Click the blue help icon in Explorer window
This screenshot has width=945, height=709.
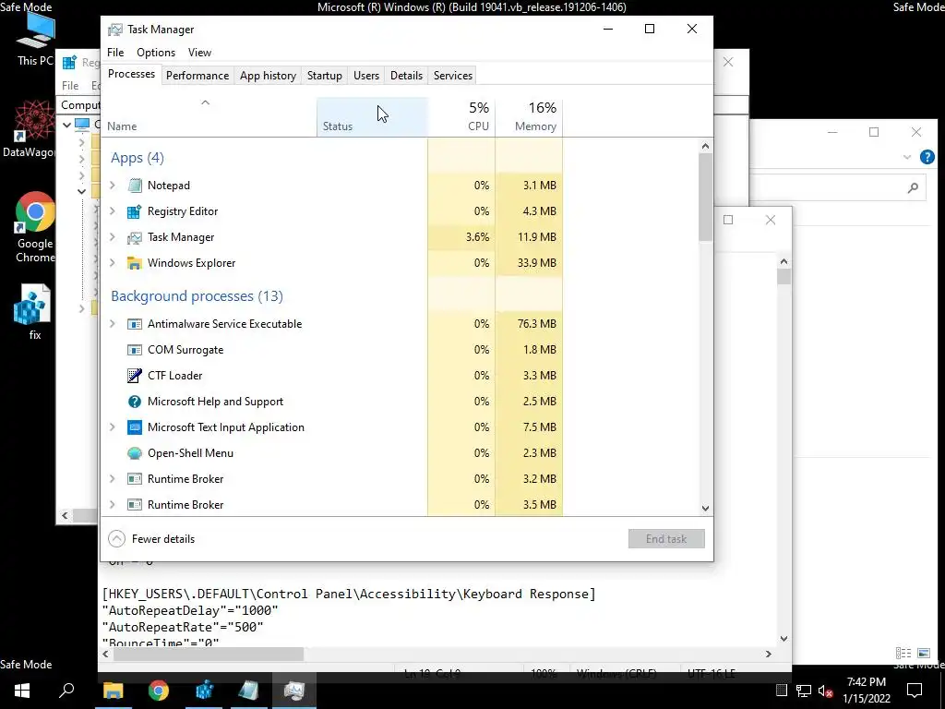click(927, 157)
